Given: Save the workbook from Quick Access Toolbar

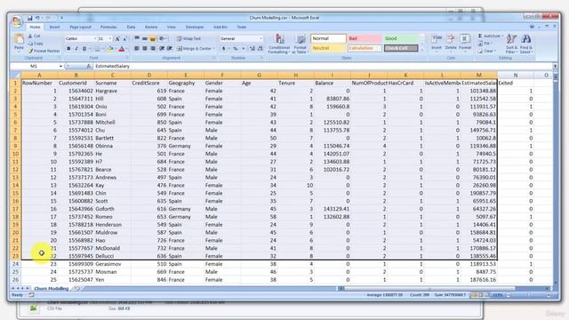Looking at the screenshot, I should pyautogui.click(x=29, y=18).
